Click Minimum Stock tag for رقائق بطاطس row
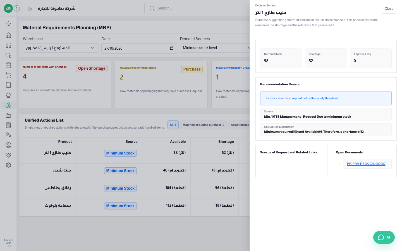402x251 pixels. pyautogui.click(x=120, y=189)
